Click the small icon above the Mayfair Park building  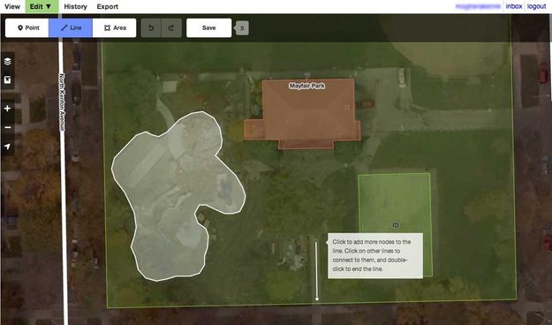[307, 75]
